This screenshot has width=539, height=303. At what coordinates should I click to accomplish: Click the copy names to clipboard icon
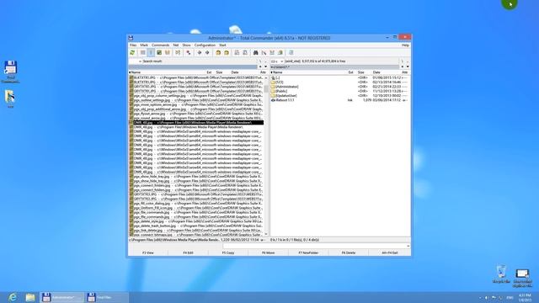pos(280,52)
